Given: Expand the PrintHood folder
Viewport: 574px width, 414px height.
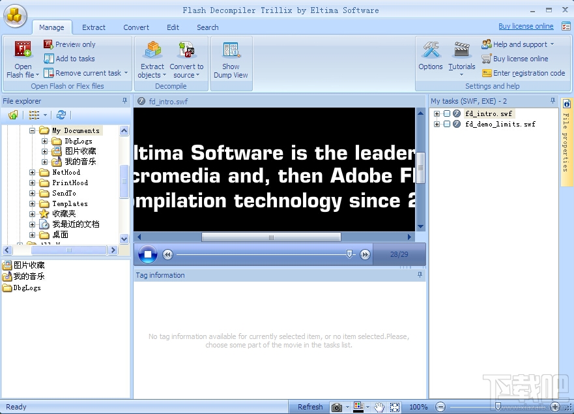Looking at the screenshot, I should point(32,183).
